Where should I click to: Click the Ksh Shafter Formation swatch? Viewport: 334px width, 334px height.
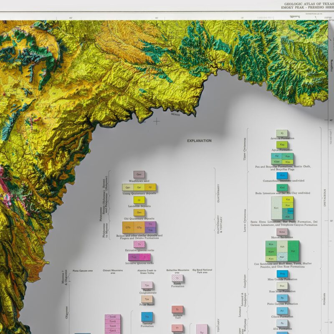coord(282,247)
